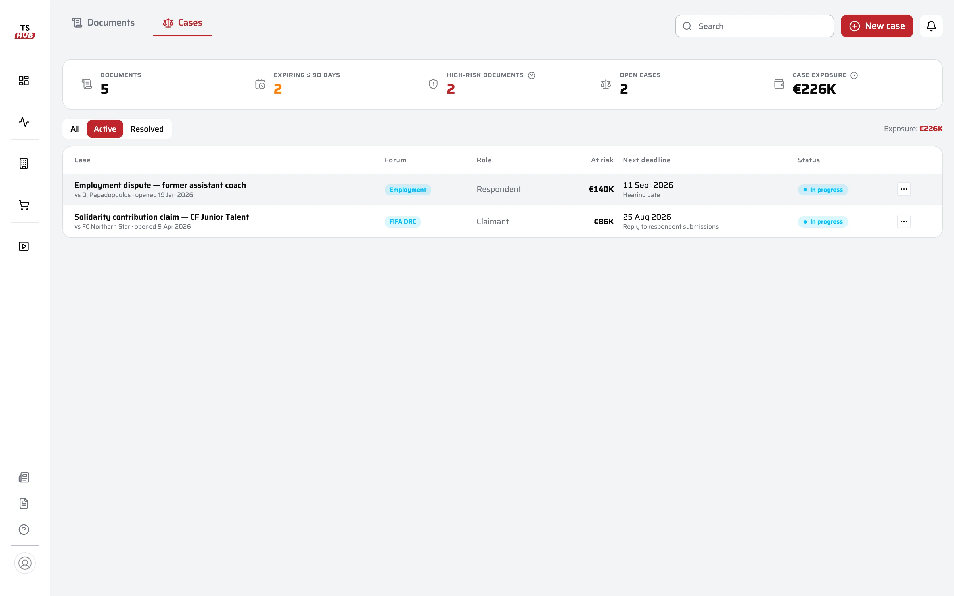Viewport: 954px width, 596px height.
Task: Click the Open Cases scales icon
Action: pos(606,84)
